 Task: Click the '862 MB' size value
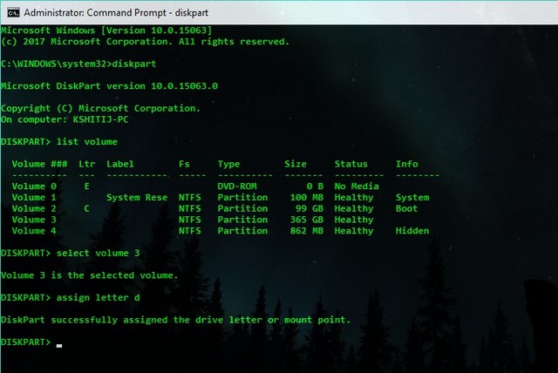[306, 231]
